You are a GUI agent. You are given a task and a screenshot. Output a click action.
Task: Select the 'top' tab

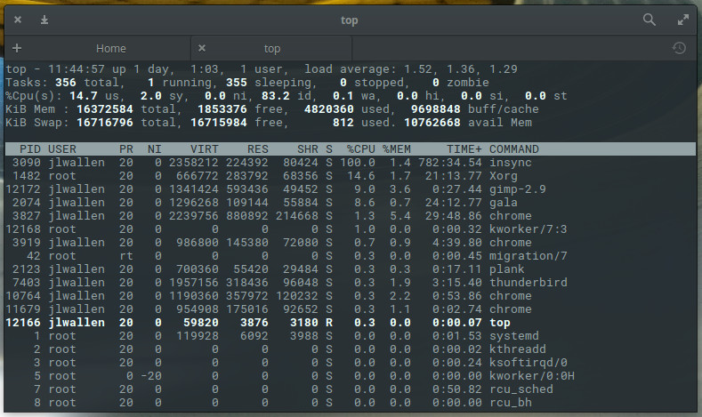[x=272, y=48]
